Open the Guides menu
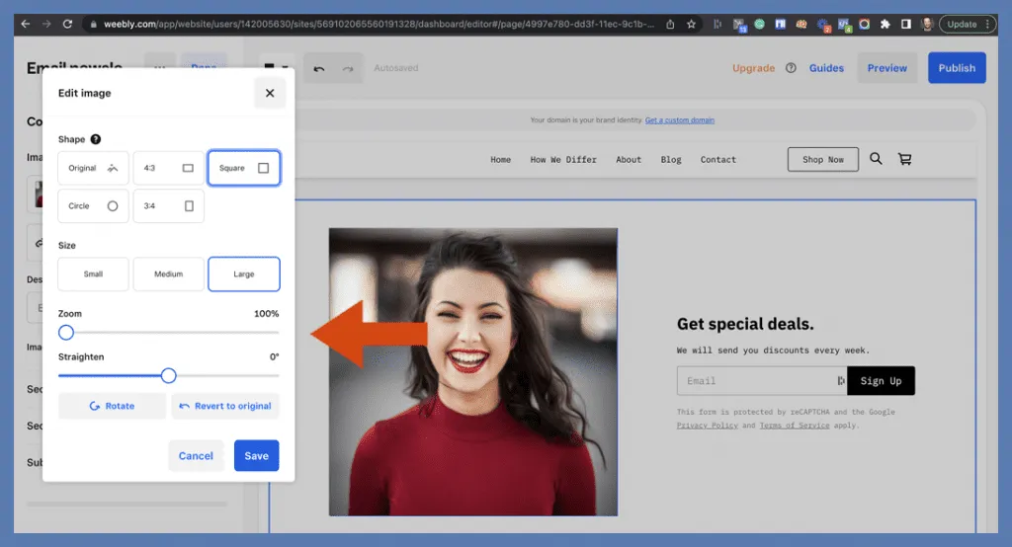This screenshot has width=1012, height=547. tap(826, 68)
